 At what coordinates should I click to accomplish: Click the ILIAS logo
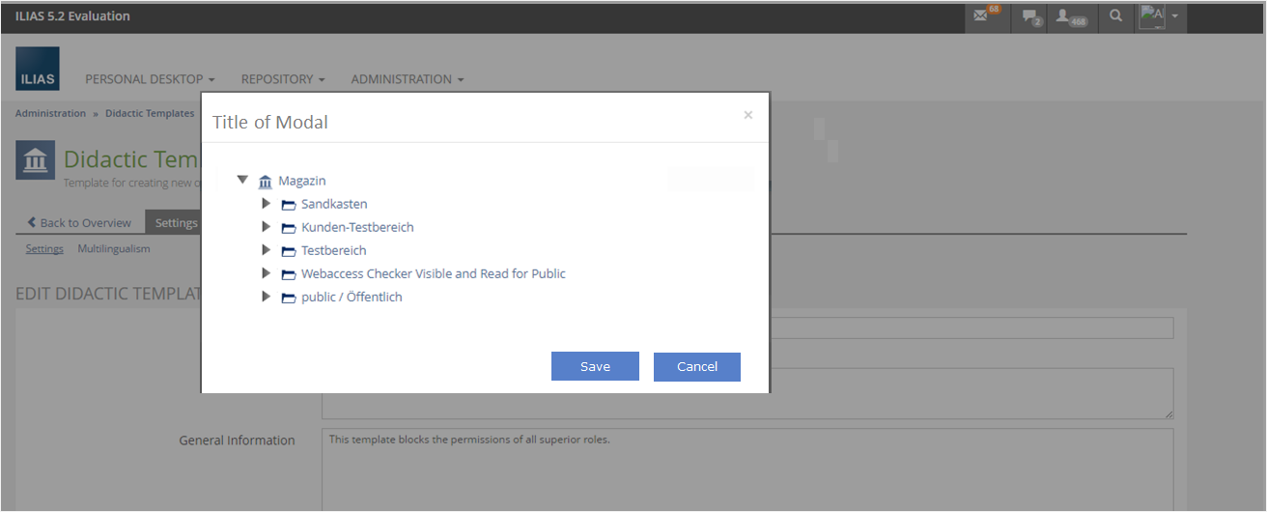click(38, 69)
